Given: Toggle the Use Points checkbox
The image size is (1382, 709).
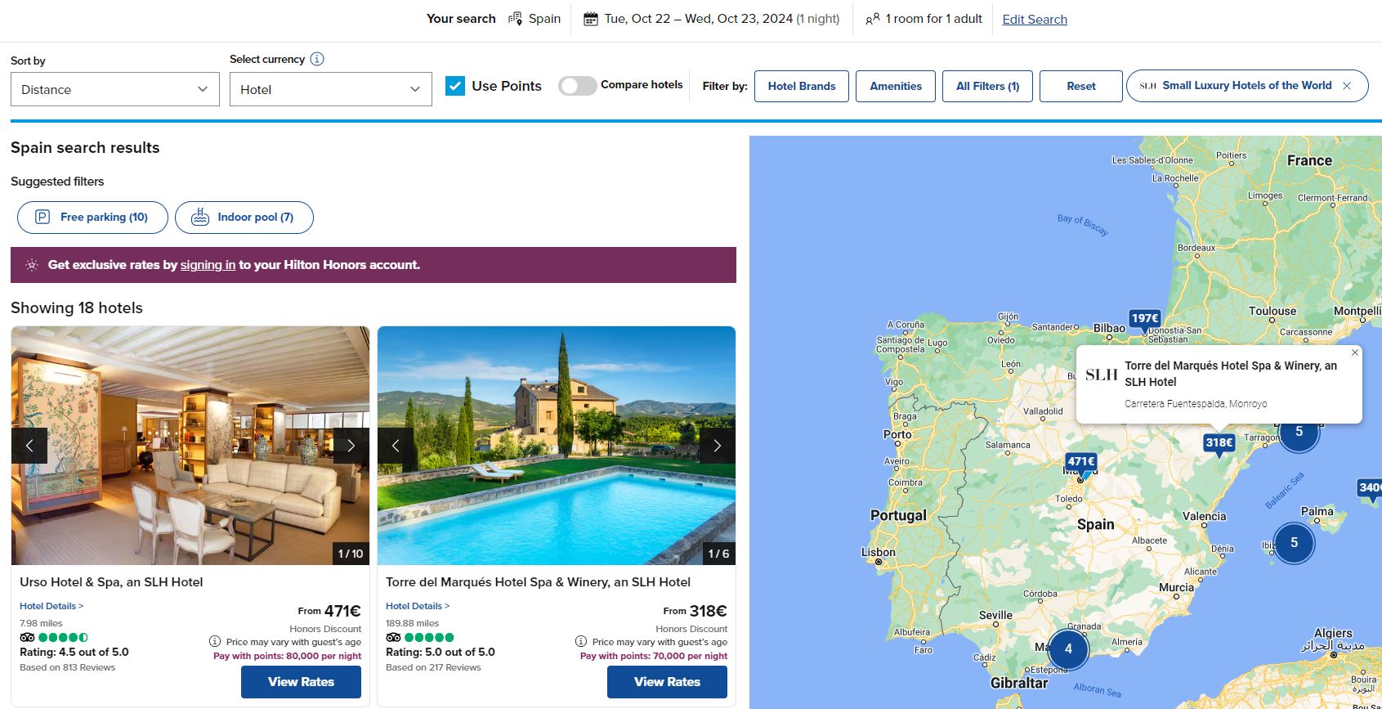Looking at the screenshot, I should tap(455, 86).
